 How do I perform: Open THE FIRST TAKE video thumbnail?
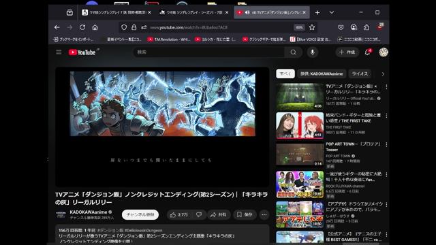[300, 125]
